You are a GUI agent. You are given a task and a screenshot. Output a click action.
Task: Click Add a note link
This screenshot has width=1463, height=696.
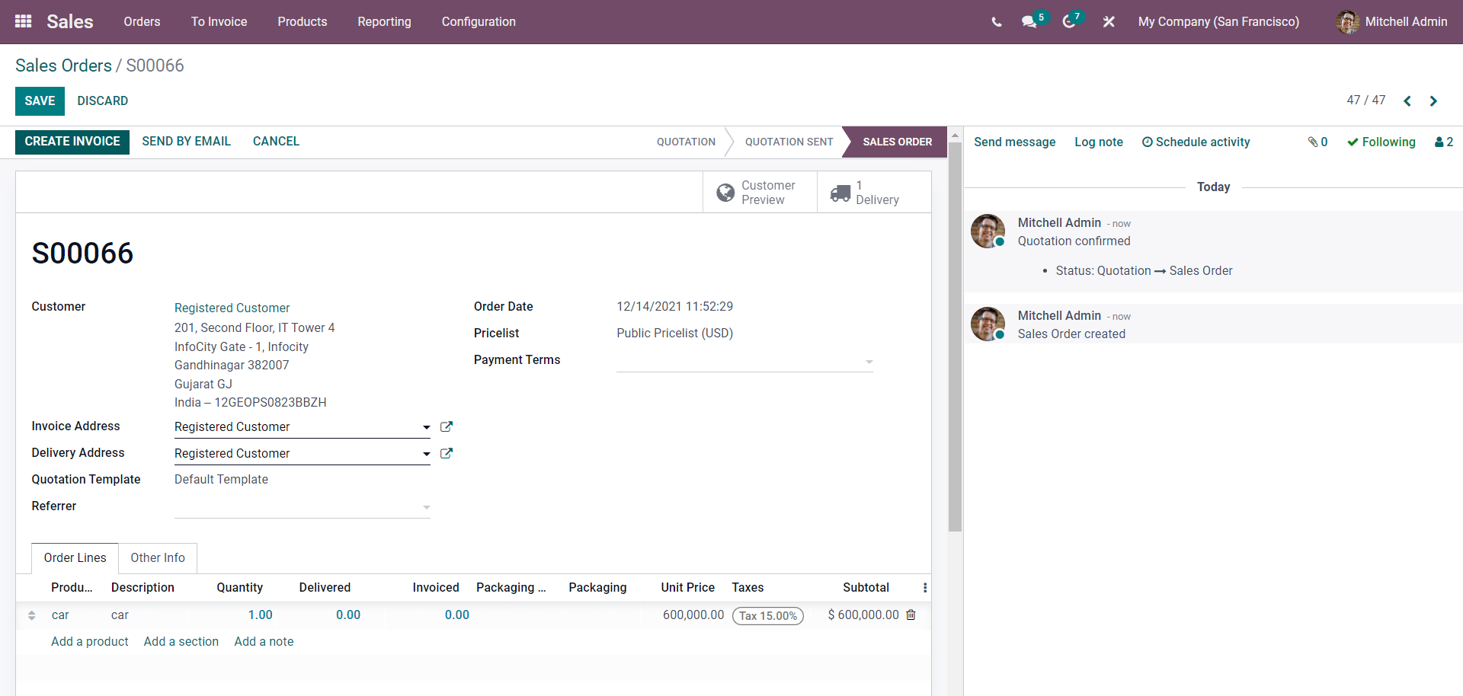tap(264, 642)
